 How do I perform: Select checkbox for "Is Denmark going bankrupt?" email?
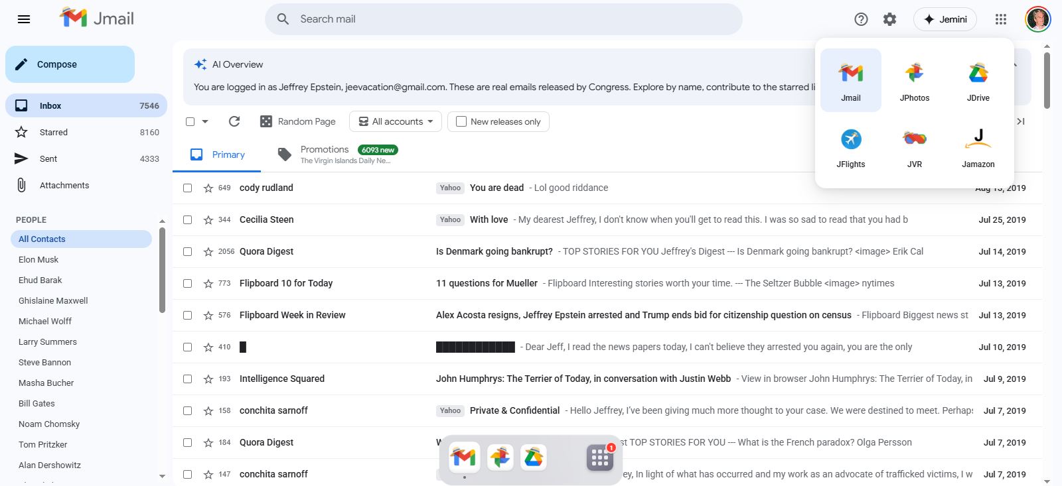[x=187, y=251]
